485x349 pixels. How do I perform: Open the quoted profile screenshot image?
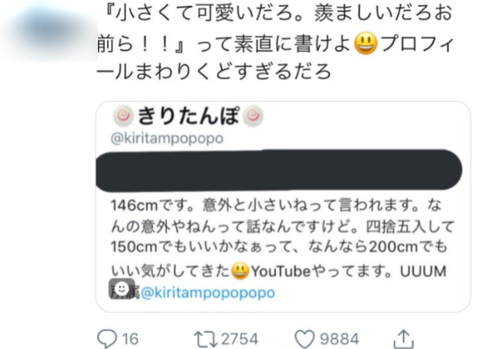[283, 207]
